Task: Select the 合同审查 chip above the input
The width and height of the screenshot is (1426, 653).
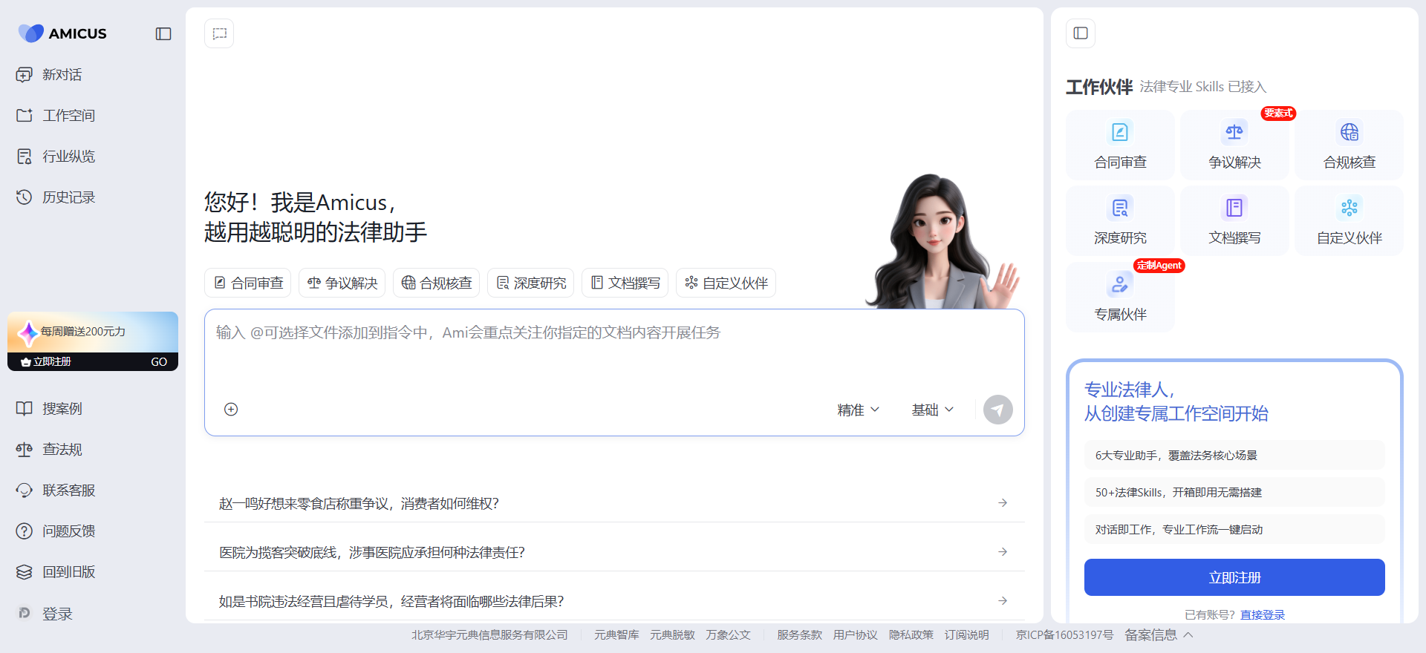Action: click(x=248, y=283)
